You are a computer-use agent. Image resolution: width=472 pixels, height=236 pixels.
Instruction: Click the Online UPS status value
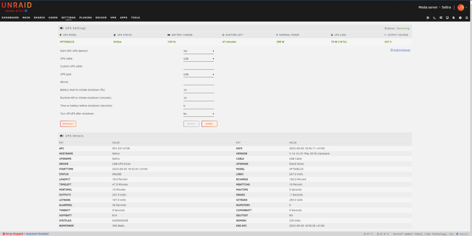click(118, 42)
